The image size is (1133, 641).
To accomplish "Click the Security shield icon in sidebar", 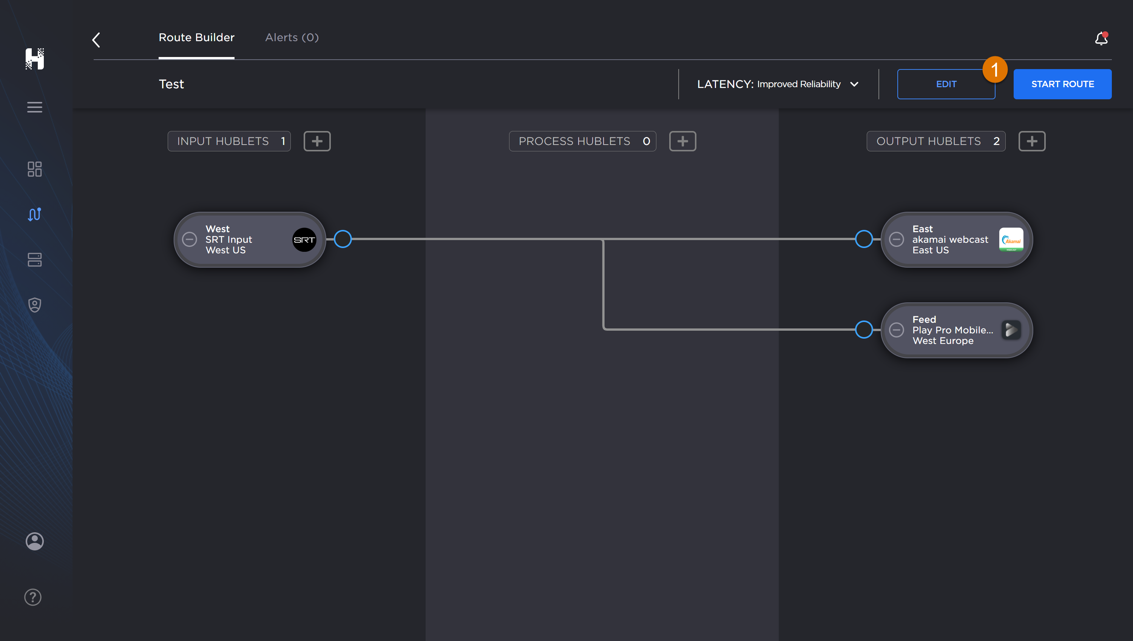I will tap(34, 305).
